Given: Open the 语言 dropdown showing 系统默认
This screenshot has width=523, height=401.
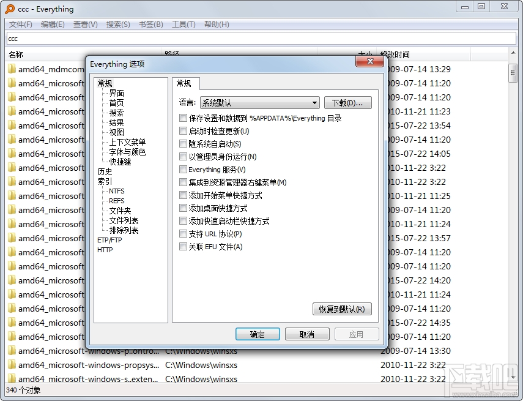Looking at the screenshot, I should [x=314, y=102].
